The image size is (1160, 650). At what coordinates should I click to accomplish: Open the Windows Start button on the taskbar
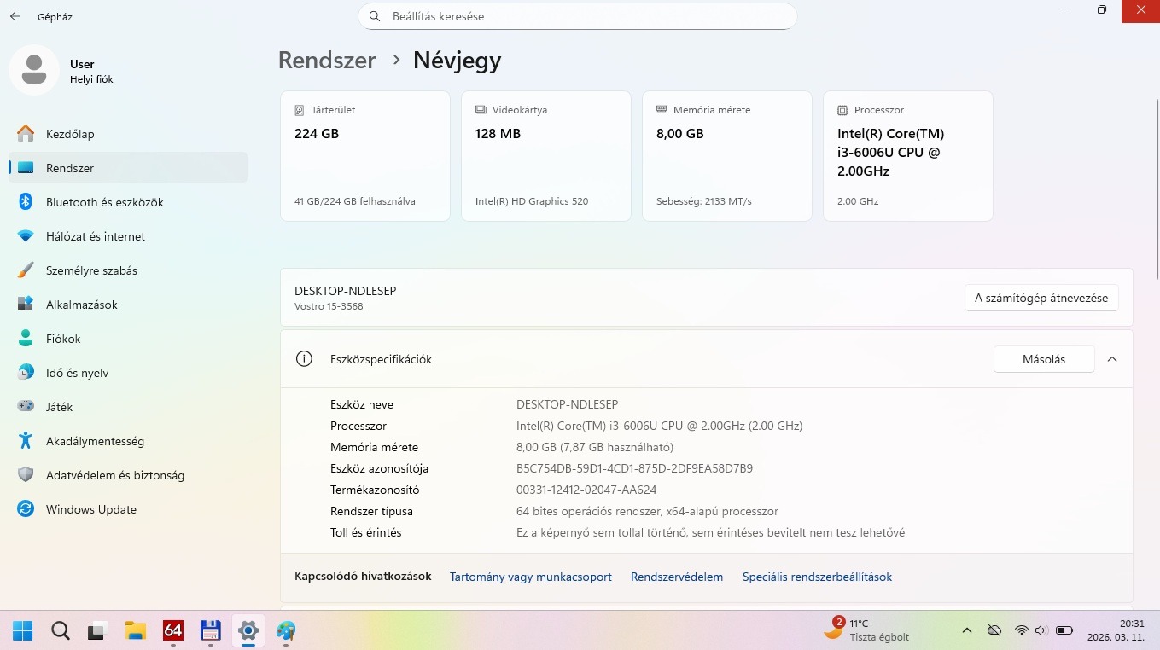pos(22,630)
